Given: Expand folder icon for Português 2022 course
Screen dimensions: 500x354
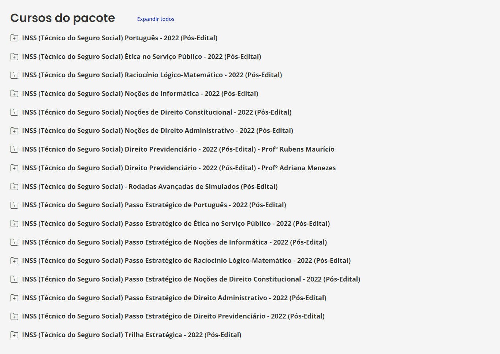Looking at the screenshot, I should [14, 38].
